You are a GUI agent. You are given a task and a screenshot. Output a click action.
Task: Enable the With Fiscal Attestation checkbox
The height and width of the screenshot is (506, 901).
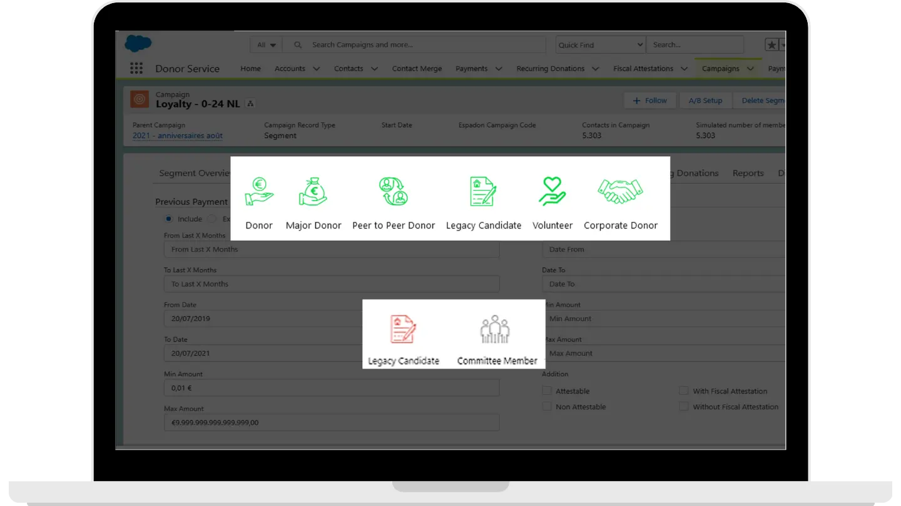pos(684,391)
